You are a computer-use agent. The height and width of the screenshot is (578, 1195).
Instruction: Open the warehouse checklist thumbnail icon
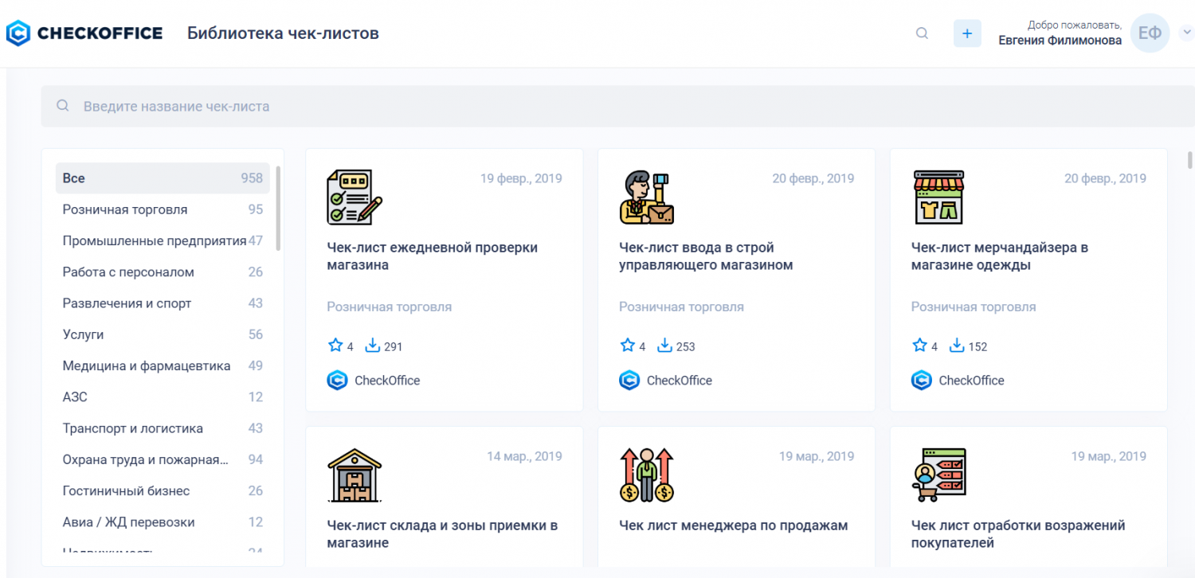coord(355,475)
